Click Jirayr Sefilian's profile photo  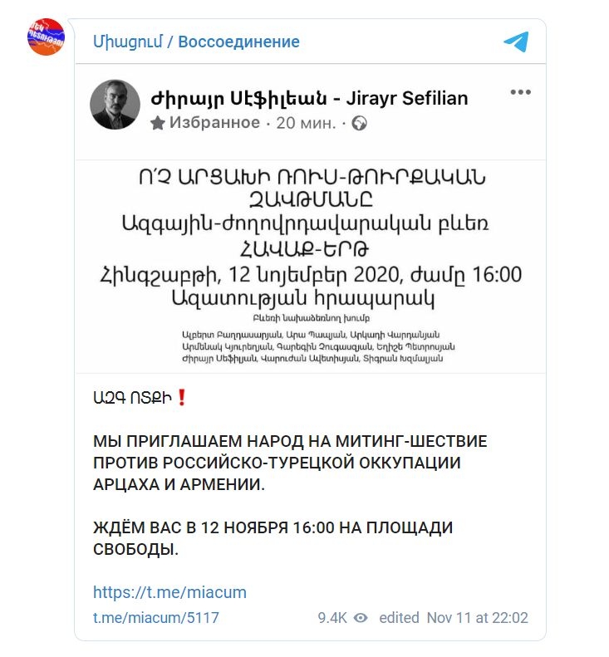pos(115,105)
